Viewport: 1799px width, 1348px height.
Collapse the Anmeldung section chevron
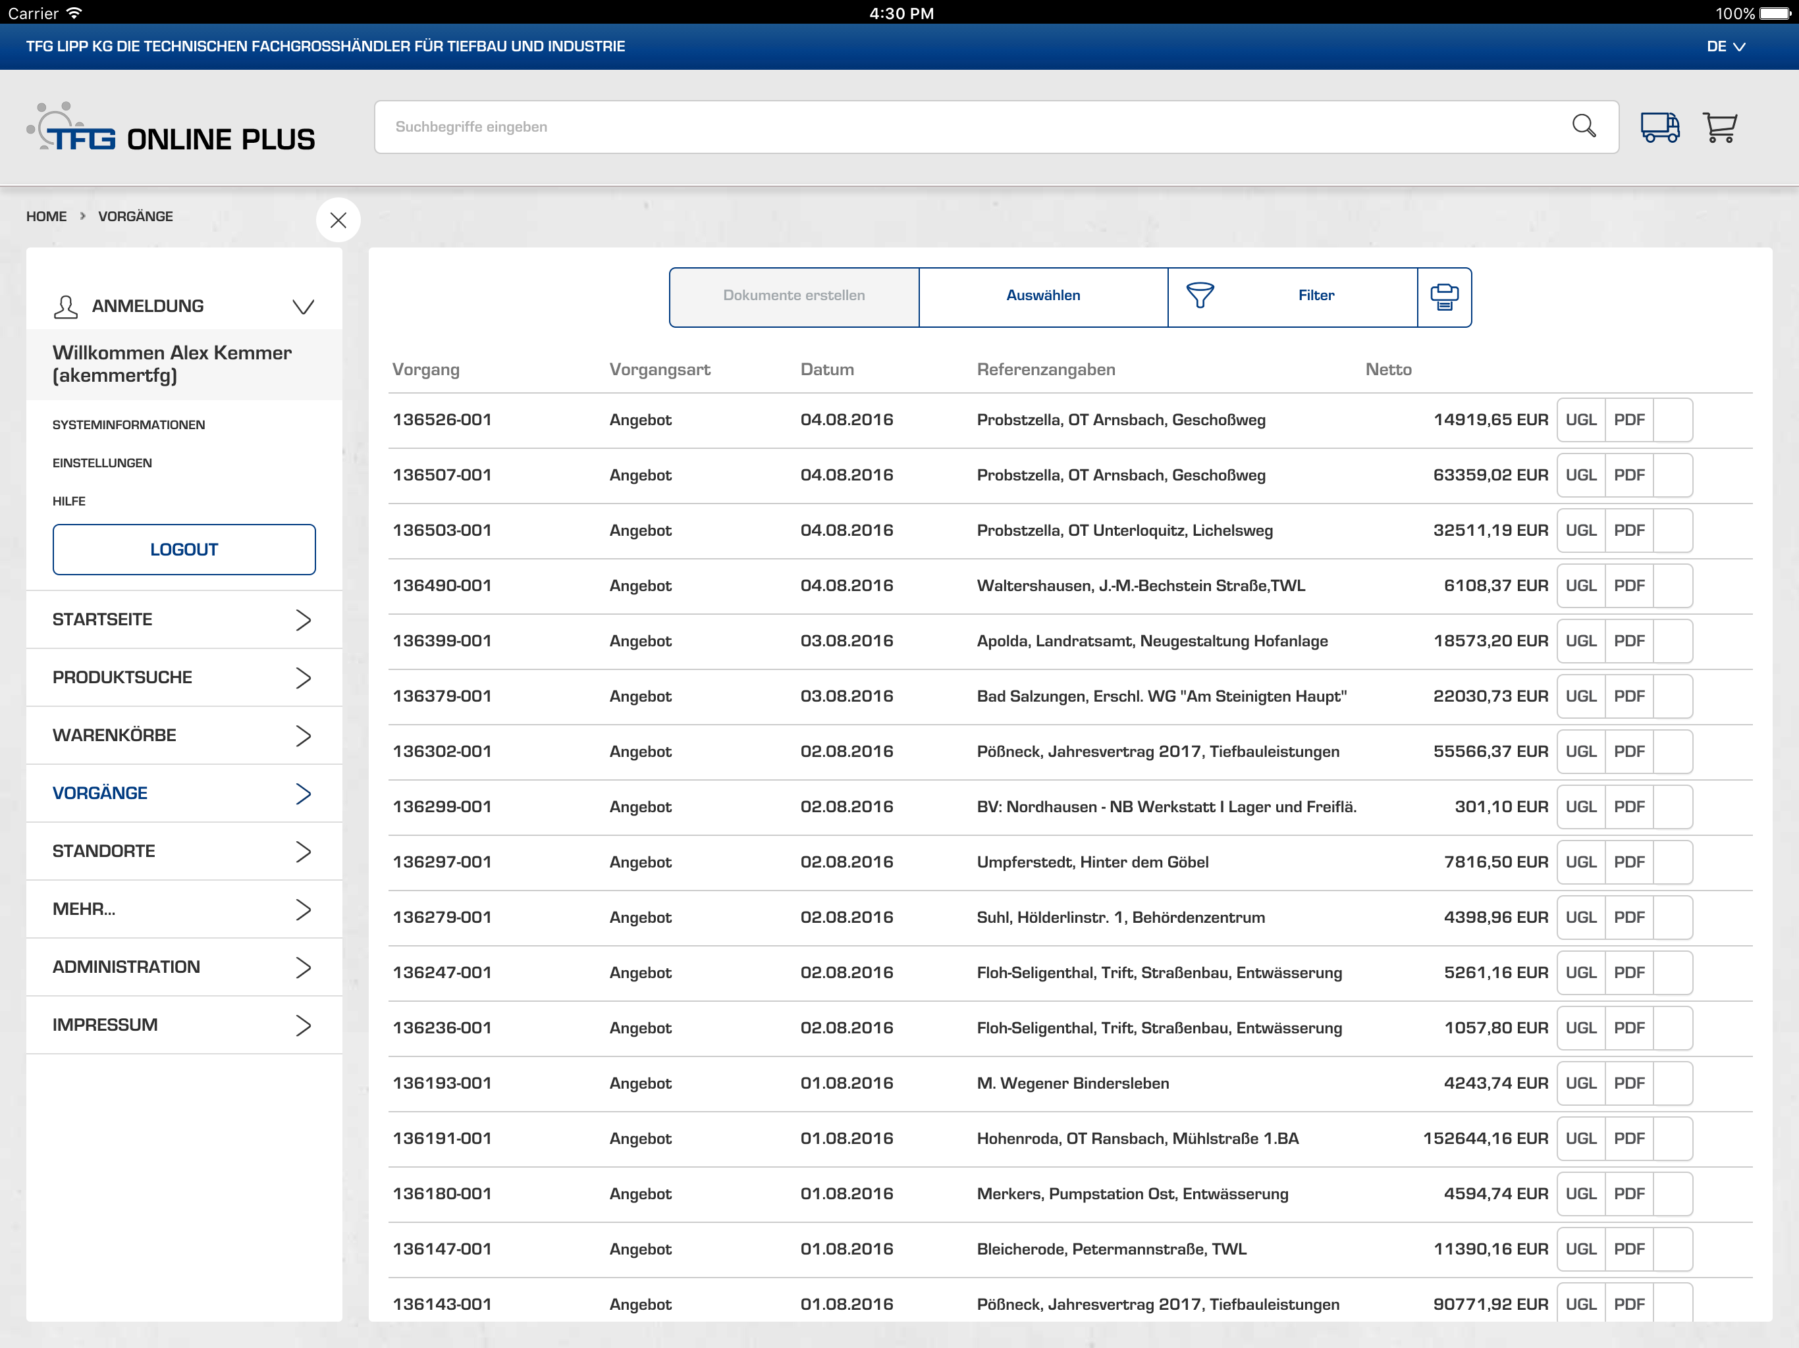coord(304,307)
